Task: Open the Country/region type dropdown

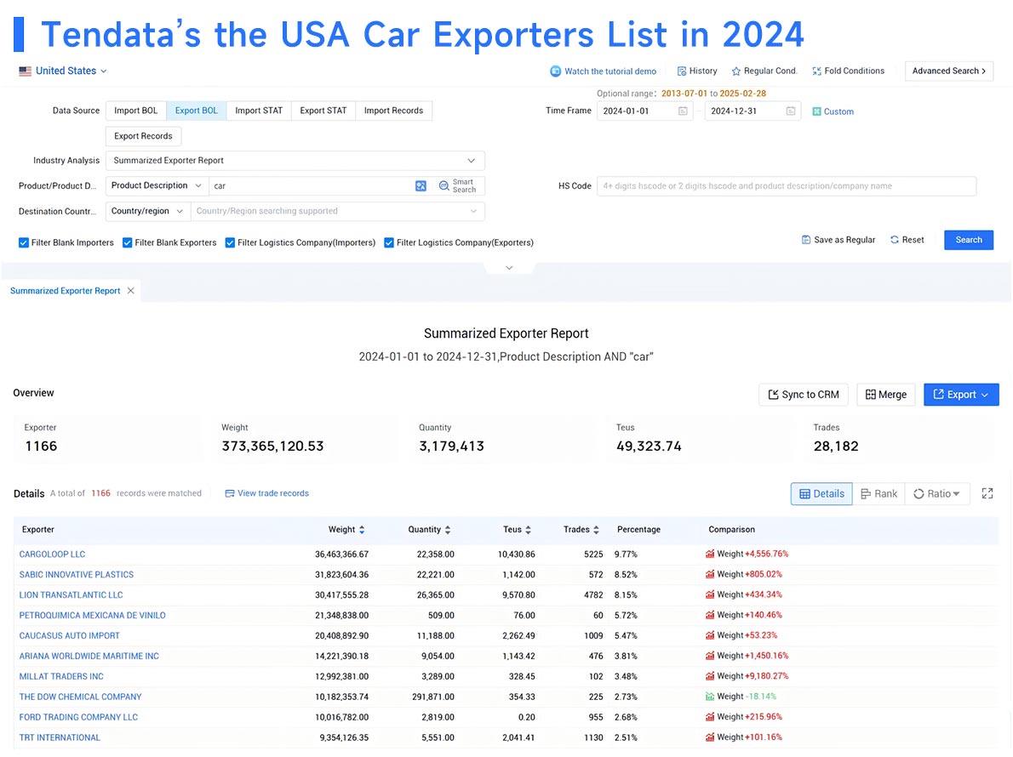Action: 148,211
